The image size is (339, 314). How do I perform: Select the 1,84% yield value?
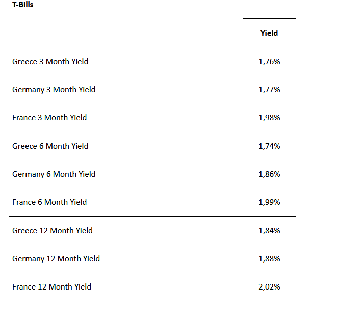click(x=269, y=231)
